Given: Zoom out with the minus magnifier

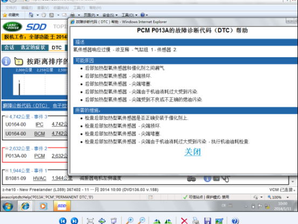Looking at the screenshot, I should coord(142,221).
